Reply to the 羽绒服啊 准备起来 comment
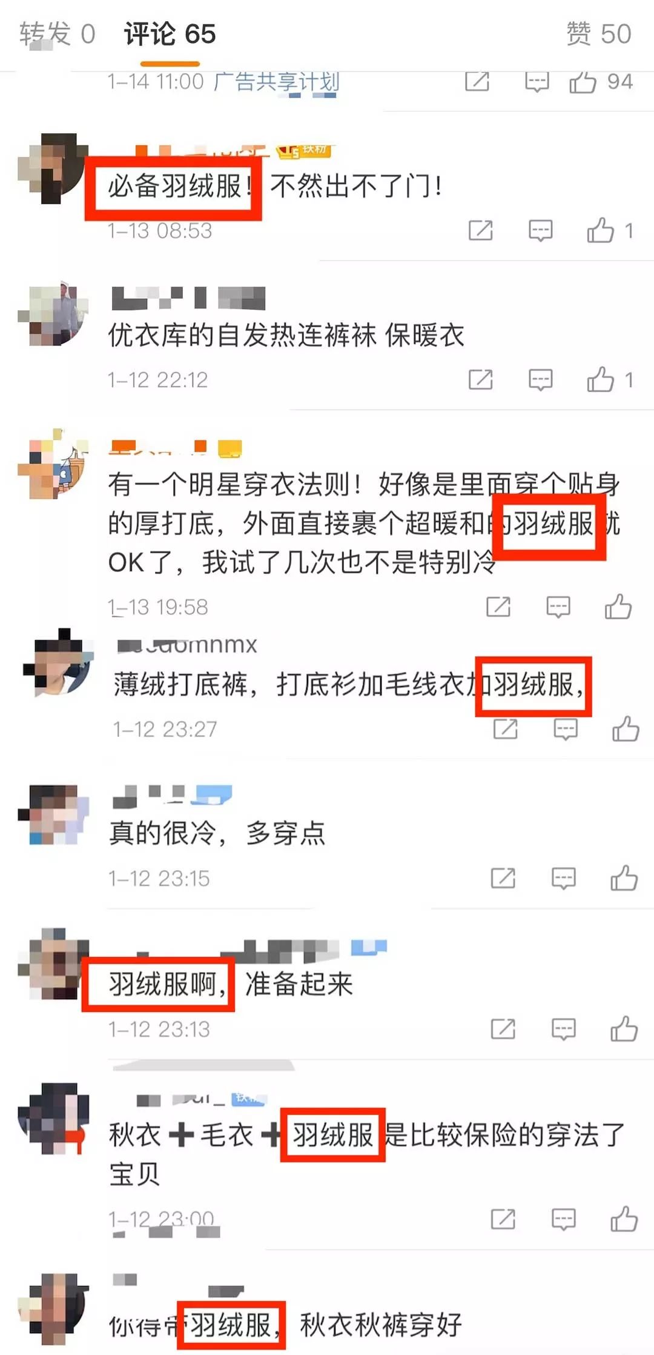 [563, 1029]
